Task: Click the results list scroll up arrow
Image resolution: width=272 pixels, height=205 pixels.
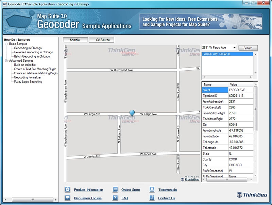Action: pos(255,55)
